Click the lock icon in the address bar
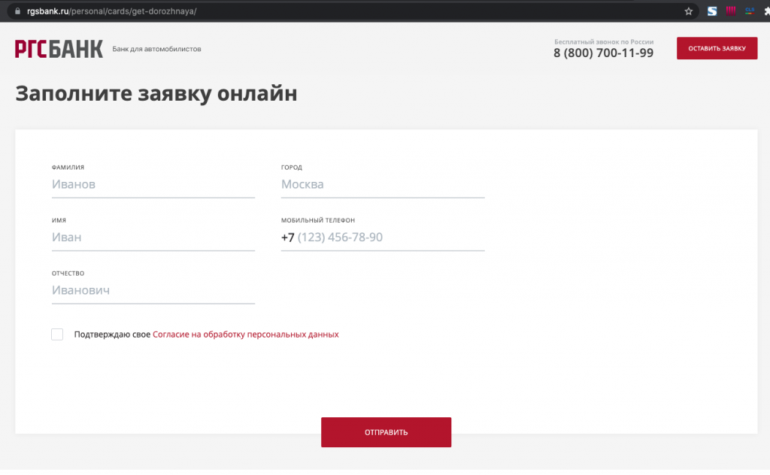 point(18,11)
